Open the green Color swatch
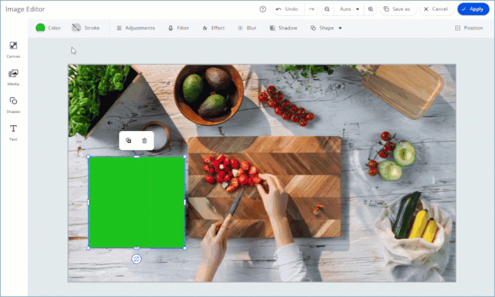The height and width of the screenshot is (297, 495). (48, 28)
